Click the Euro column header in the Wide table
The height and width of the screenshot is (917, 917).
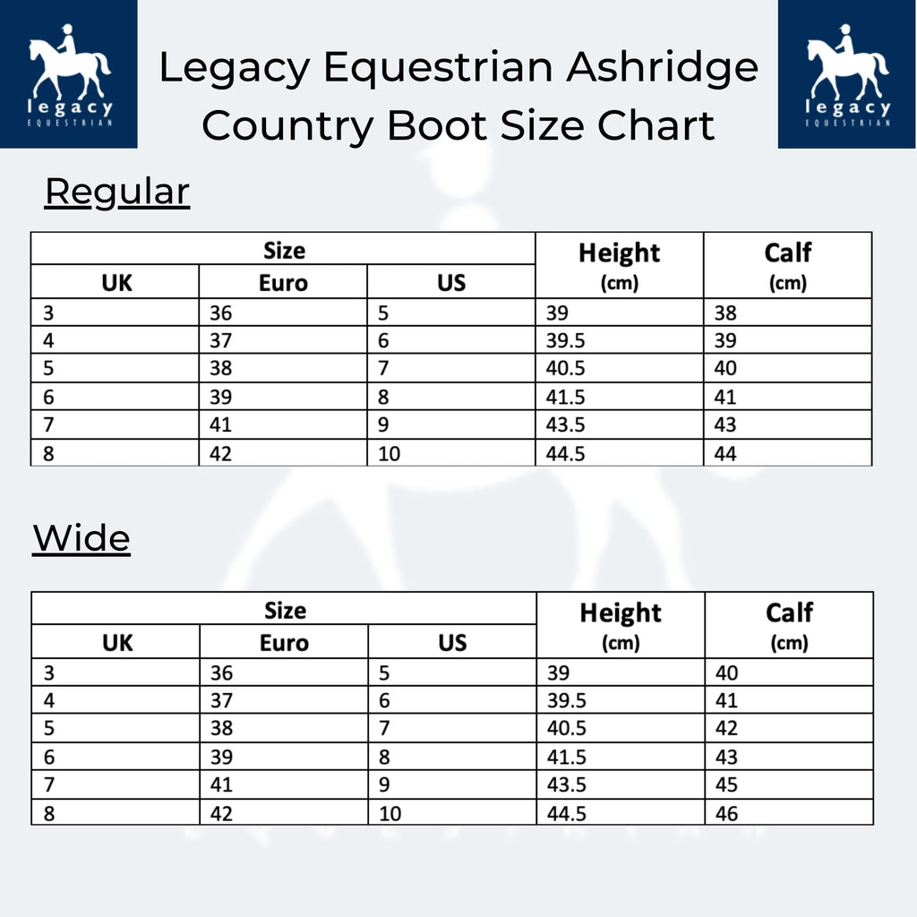tap(284, 643)
